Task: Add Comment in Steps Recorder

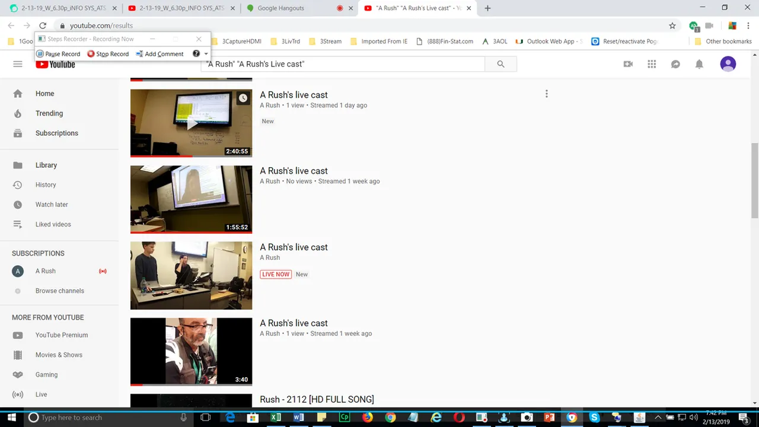Action: pyautogui.click(x=160, y=54)
